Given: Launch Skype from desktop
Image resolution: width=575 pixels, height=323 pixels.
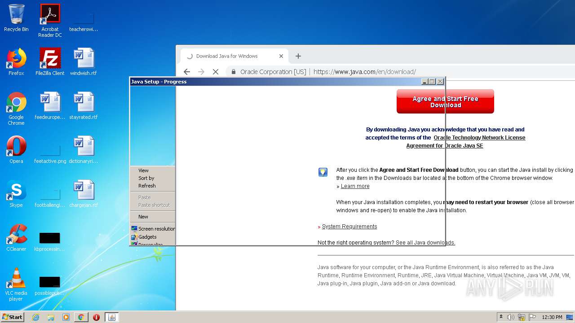Looking at the screenshot, I should click(16, 194).
